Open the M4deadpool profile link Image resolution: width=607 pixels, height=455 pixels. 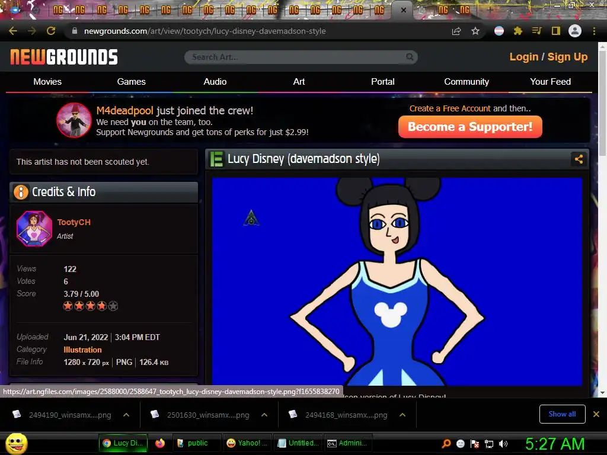(124, 111)
